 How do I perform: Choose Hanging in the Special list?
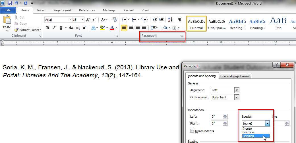tap(256, 136)
